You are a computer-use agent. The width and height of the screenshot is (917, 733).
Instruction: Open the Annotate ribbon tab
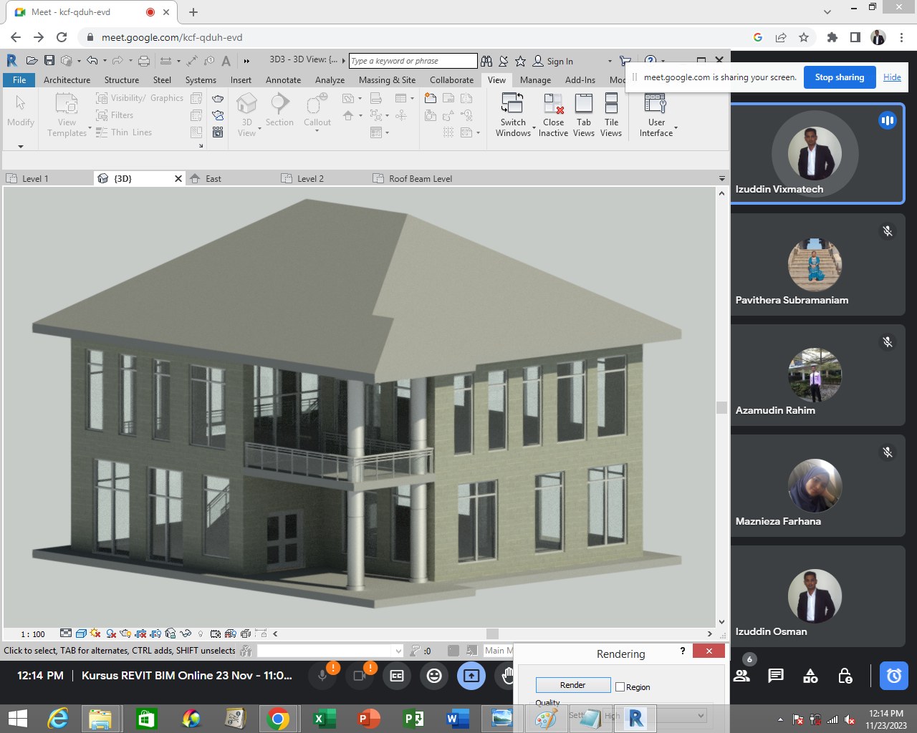tap(283, 80)
